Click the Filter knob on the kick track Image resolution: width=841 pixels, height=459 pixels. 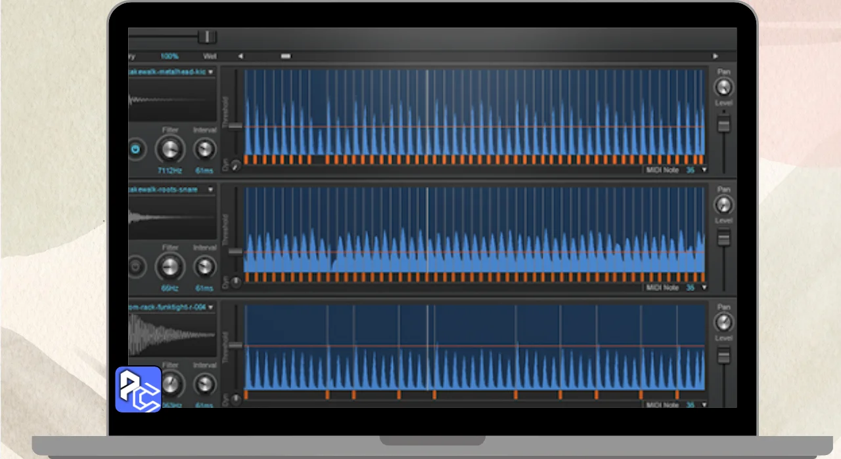click(170, 150)
